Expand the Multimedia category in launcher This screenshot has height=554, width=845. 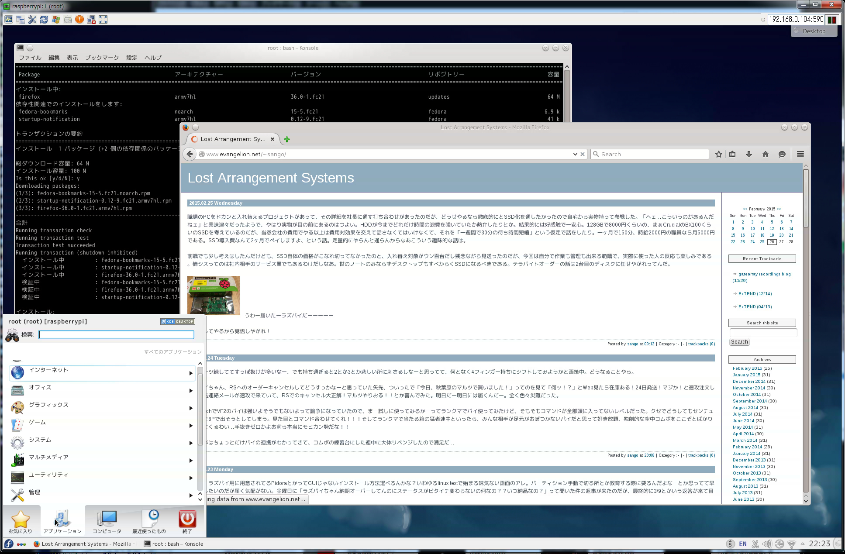pyautogui.click(x=103, y=460)
